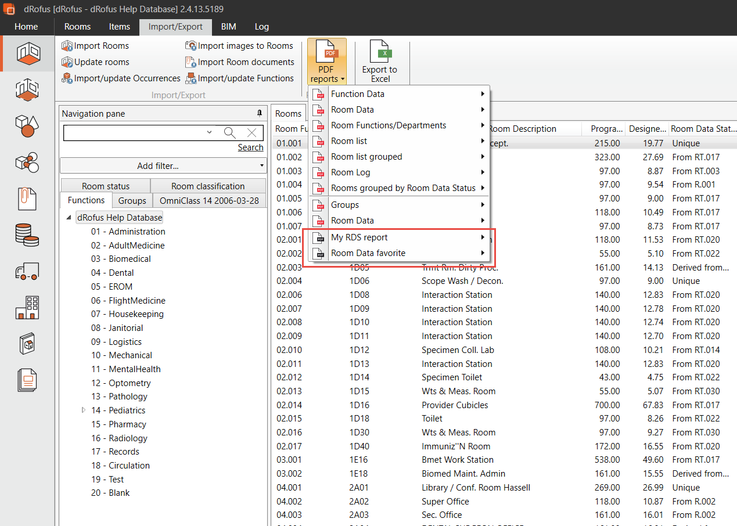737x526 pixels.
Task: Click the geometric shapes Items sidebar icon
Action: (27, 125)
